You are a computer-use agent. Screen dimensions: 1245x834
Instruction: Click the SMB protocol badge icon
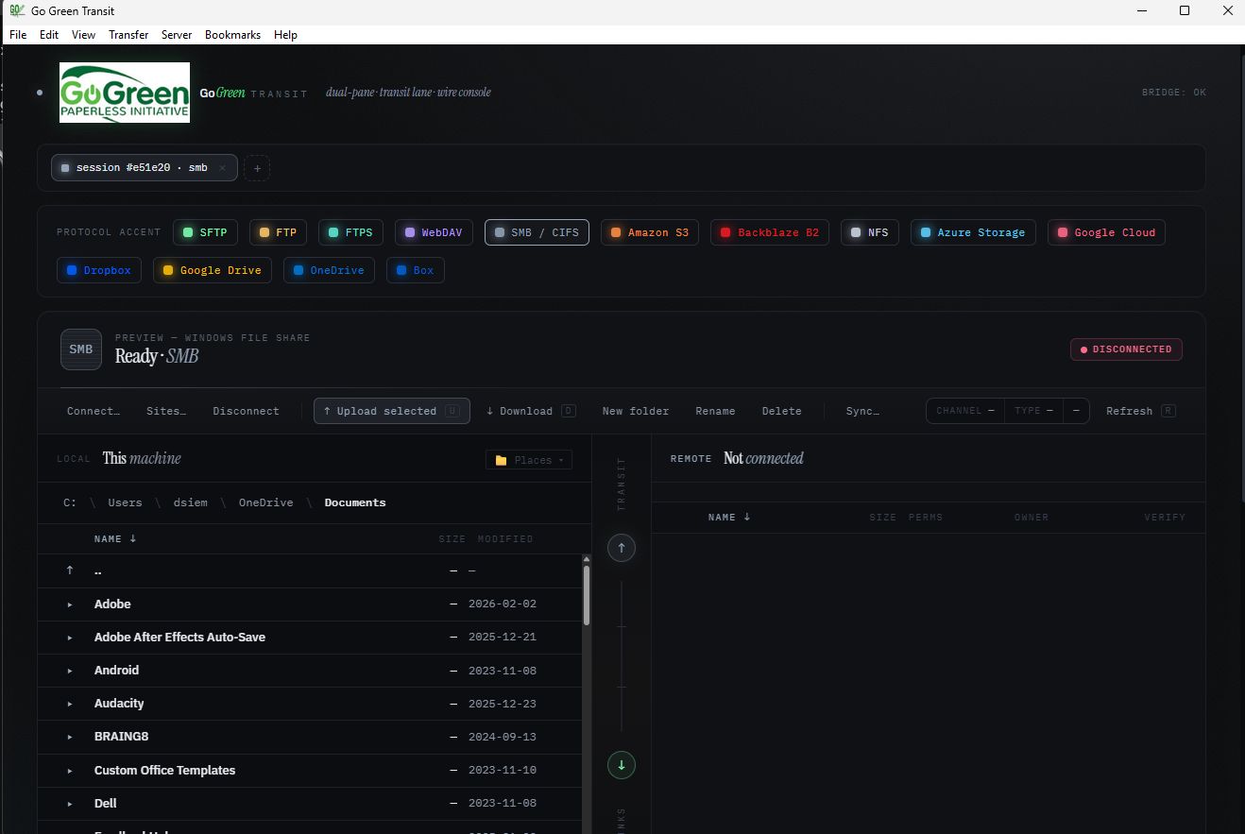[81, 349]
